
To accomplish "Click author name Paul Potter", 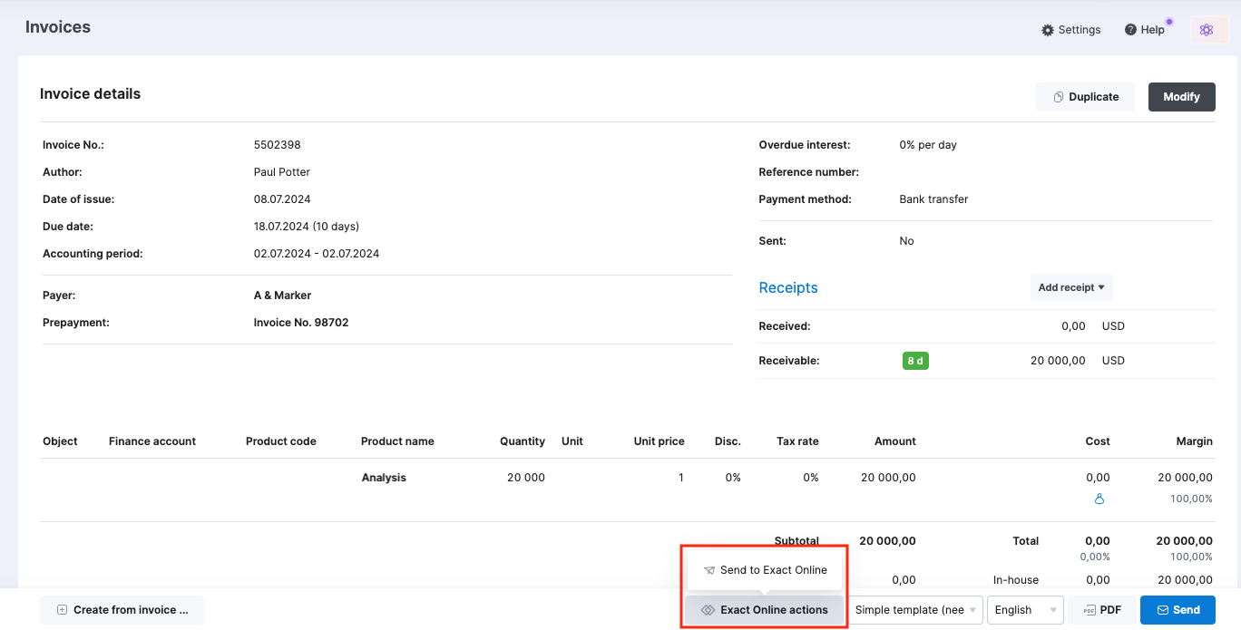I will (282, 172).
